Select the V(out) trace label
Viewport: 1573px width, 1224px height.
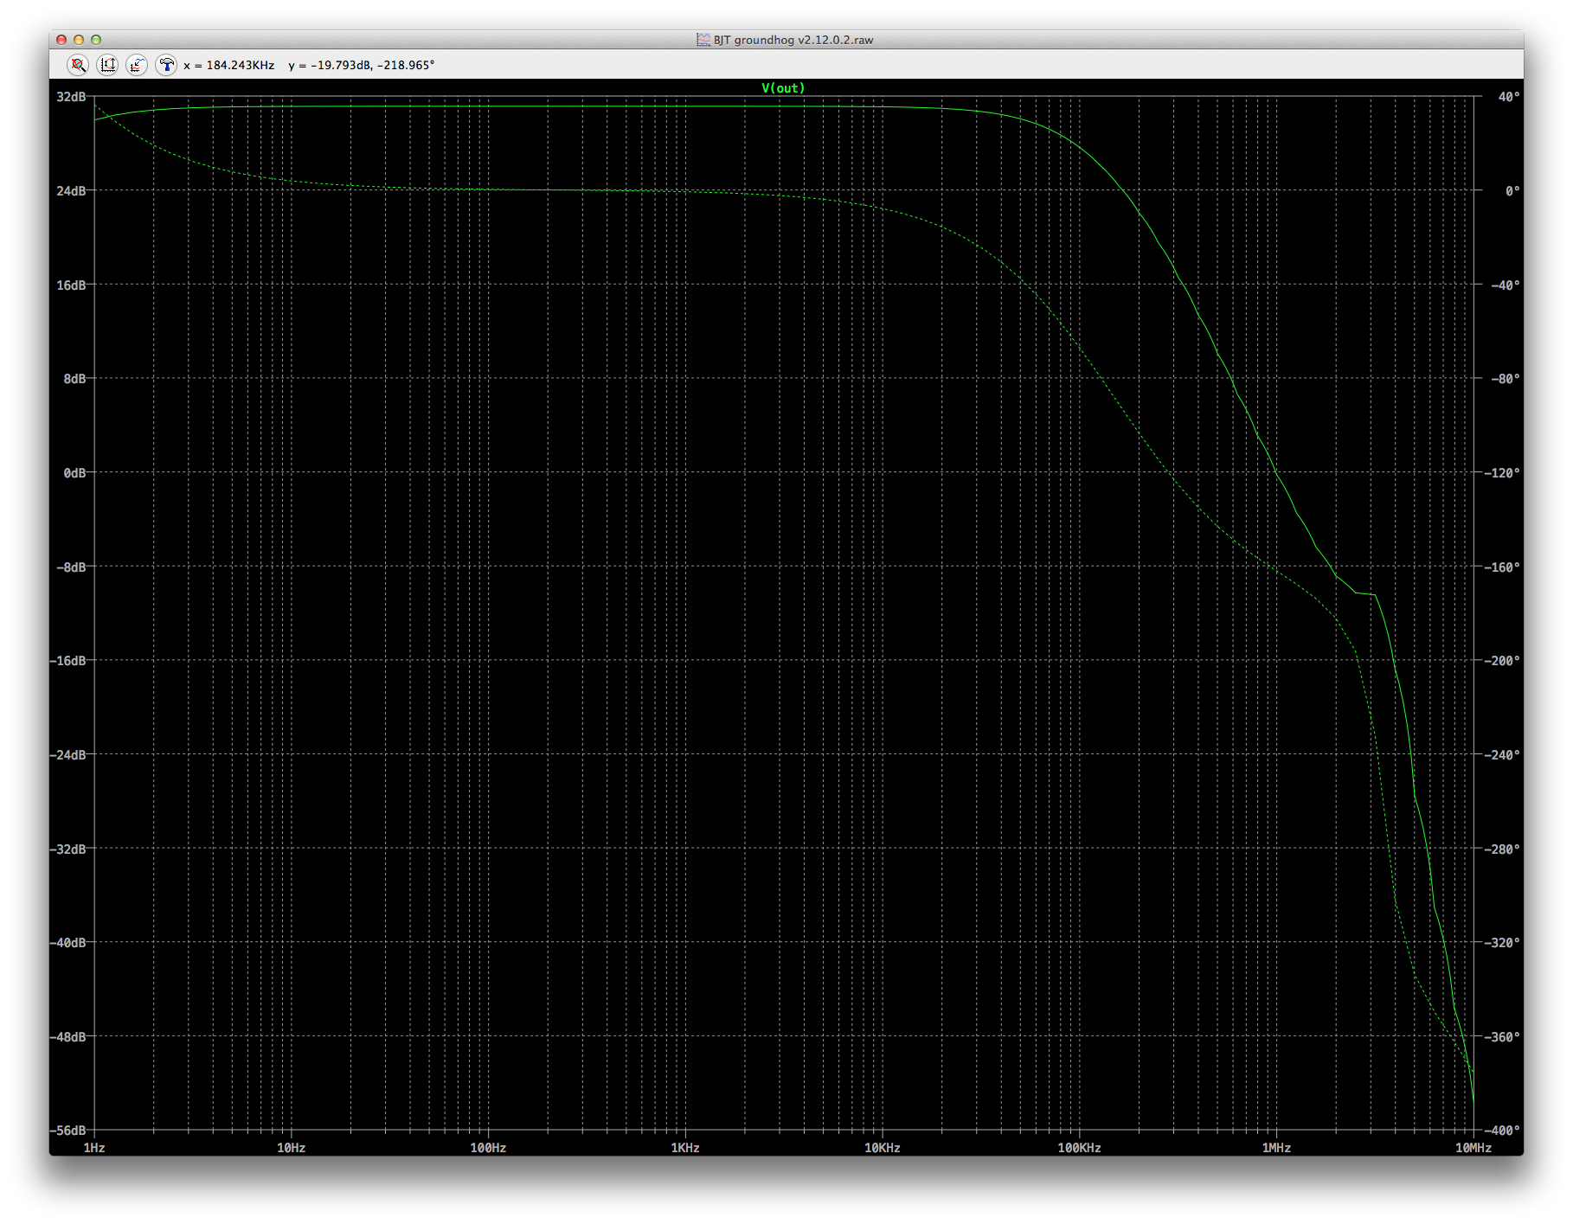(783, 88)
